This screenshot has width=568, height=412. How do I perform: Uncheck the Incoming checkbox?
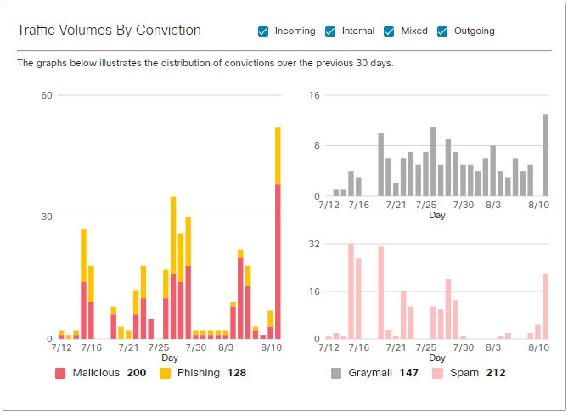coord(263,31)
